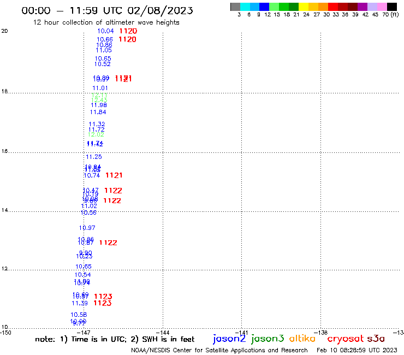The height and width of the screenshot is (355, 404).
Task: Pick the orange swatch in the legend bar
Action: [x=323, y=7]
